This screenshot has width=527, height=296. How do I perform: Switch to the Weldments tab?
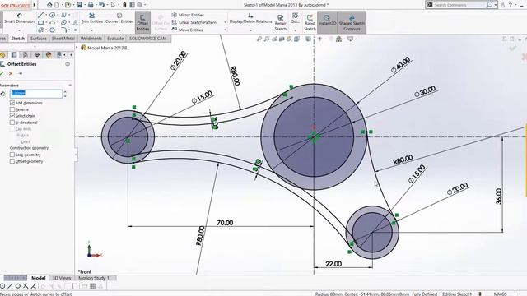coord(91,39)
